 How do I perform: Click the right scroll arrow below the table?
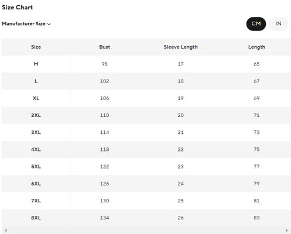(x=287, y=230)
